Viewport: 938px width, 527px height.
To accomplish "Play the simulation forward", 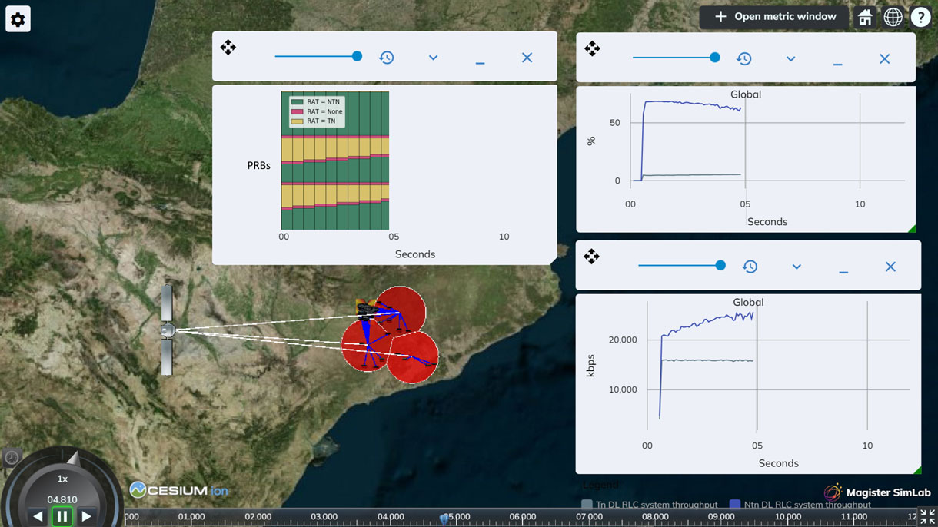I will pos(86,516).
